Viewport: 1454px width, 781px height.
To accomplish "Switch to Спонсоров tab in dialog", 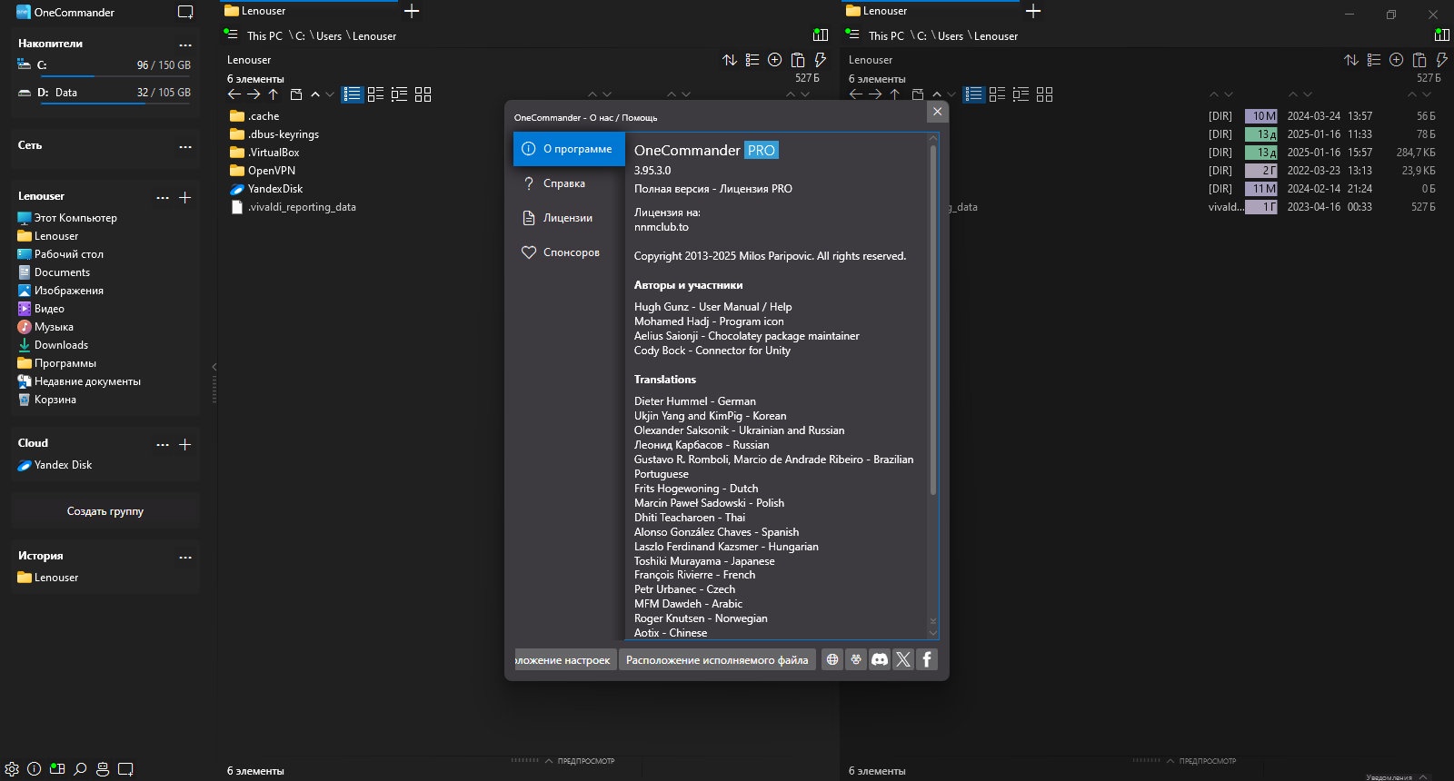I will coord(569,252).
